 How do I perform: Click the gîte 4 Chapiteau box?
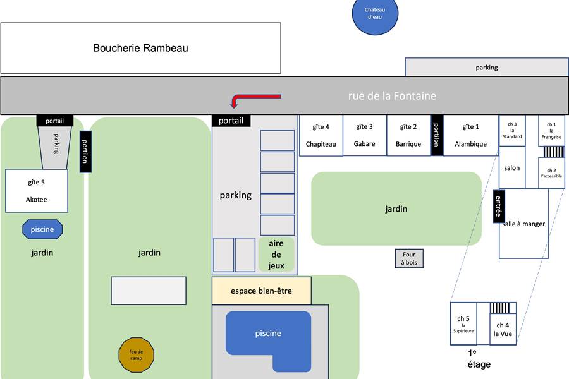pos(321,135)
